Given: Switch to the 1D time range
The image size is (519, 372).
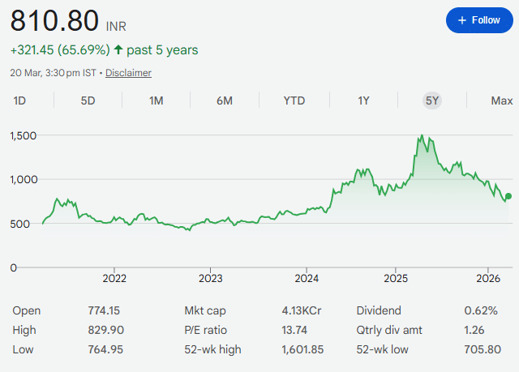Looking at the screenshot, I should [x=19, y=100].
